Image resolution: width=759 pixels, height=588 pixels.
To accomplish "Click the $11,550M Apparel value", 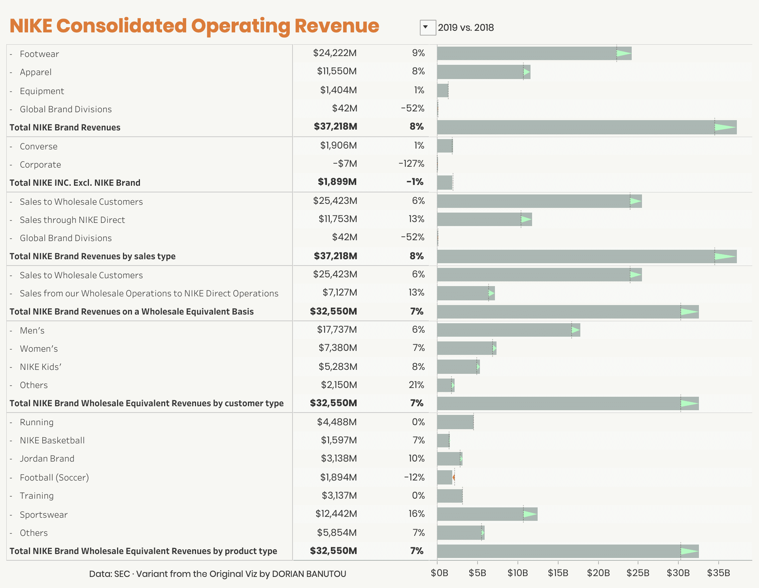I will [x=337, y=71].
